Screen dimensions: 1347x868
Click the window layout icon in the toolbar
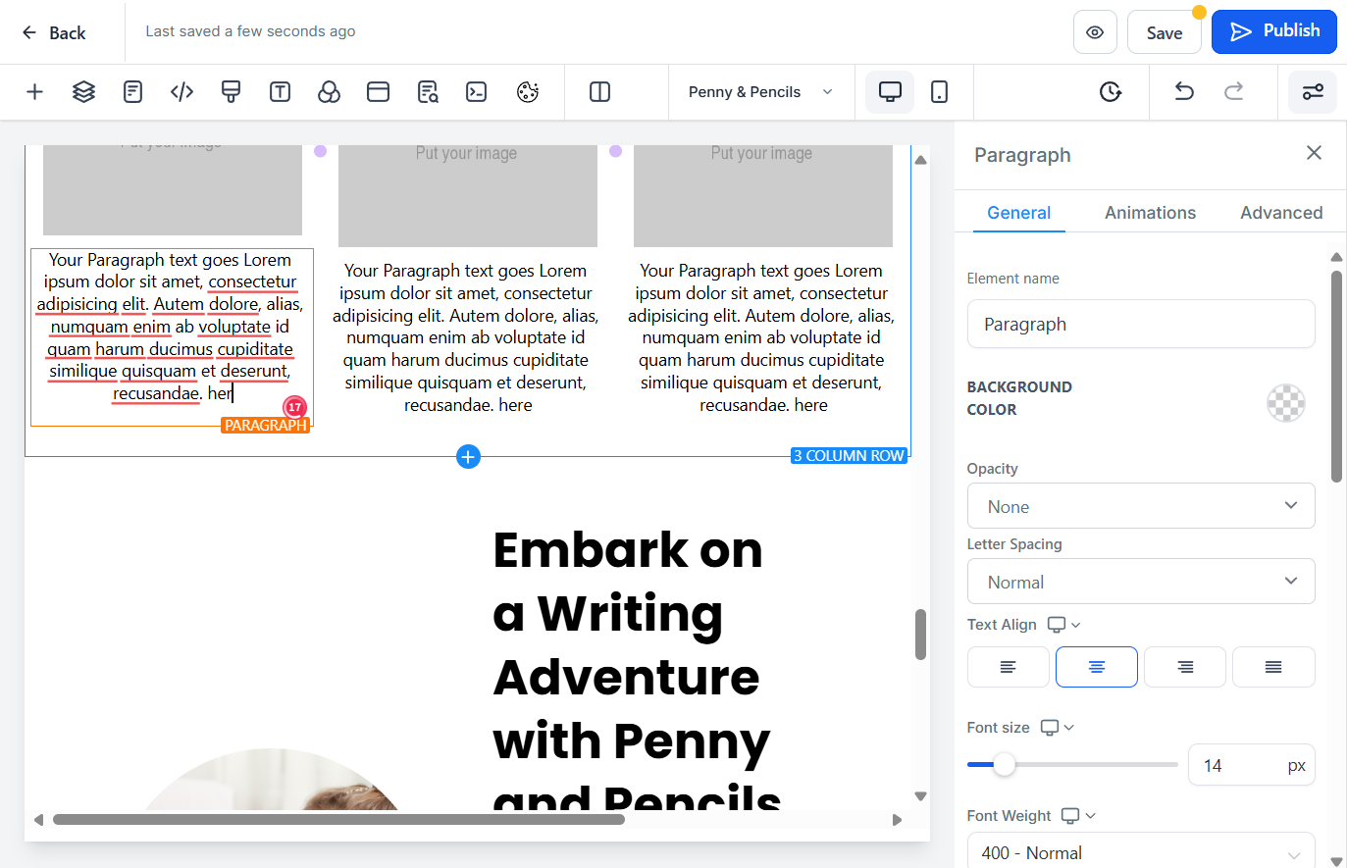[x=378, y=92]
